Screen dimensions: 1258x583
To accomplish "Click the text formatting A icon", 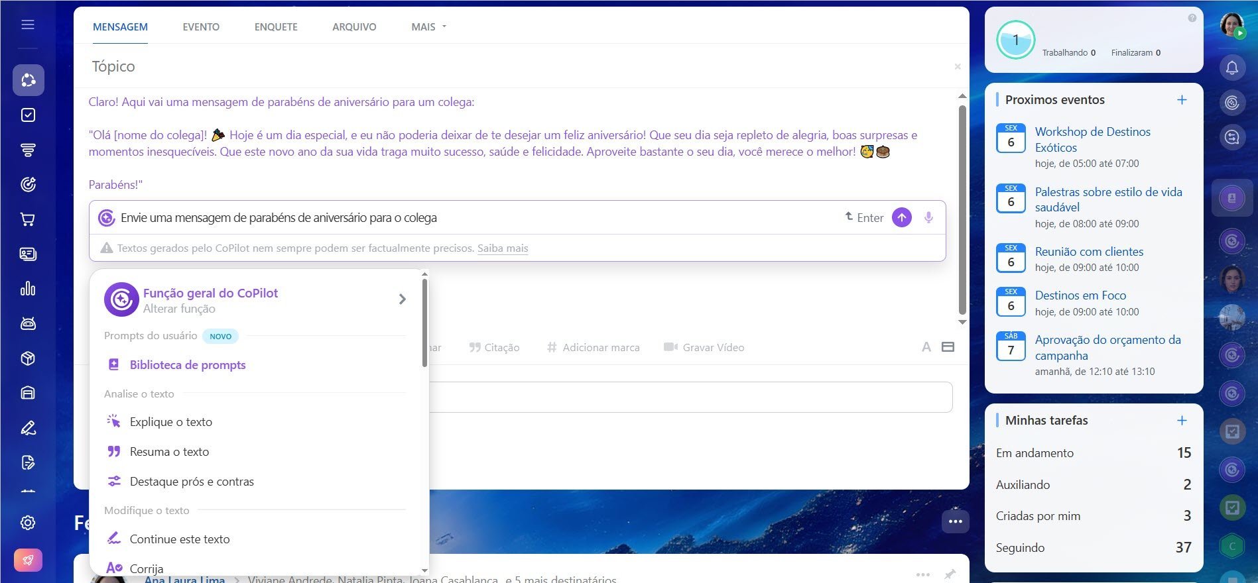I will point(926,347).
